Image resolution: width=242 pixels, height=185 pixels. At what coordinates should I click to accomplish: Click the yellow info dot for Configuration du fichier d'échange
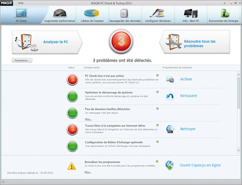coord(157,142)
